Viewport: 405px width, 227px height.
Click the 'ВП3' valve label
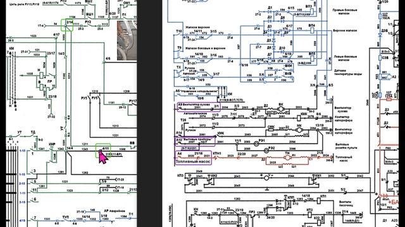tap(309, 6)
